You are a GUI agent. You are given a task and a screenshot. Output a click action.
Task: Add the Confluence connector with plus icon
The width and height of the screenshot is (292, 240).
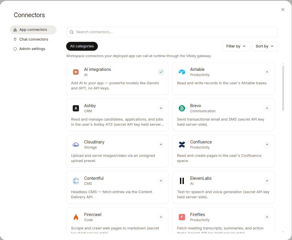267,145
